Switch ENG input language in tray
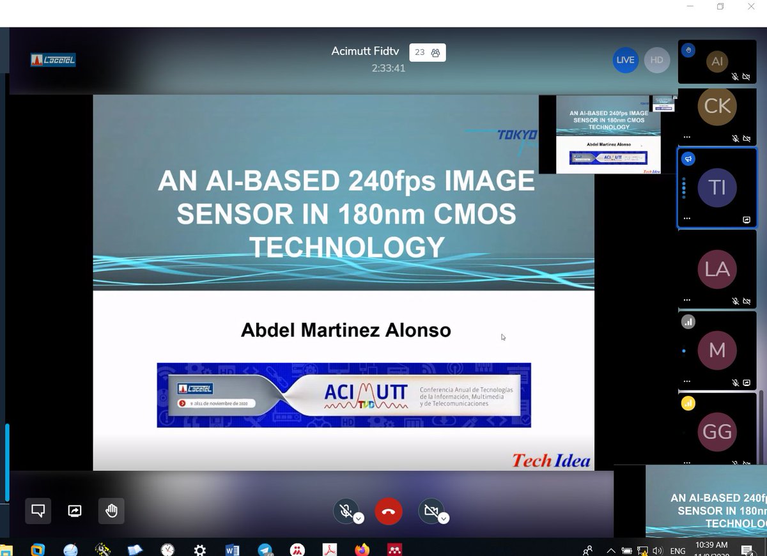This screenshot has width=767, height=556. pos(678,550)
